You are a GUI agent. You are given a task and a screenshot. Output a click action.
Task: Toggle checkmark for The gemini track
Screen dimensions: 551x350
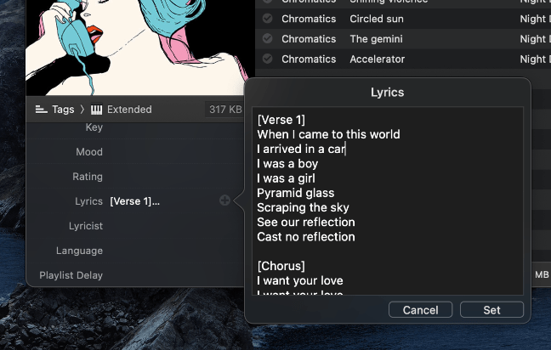click(x=267, y=38)
